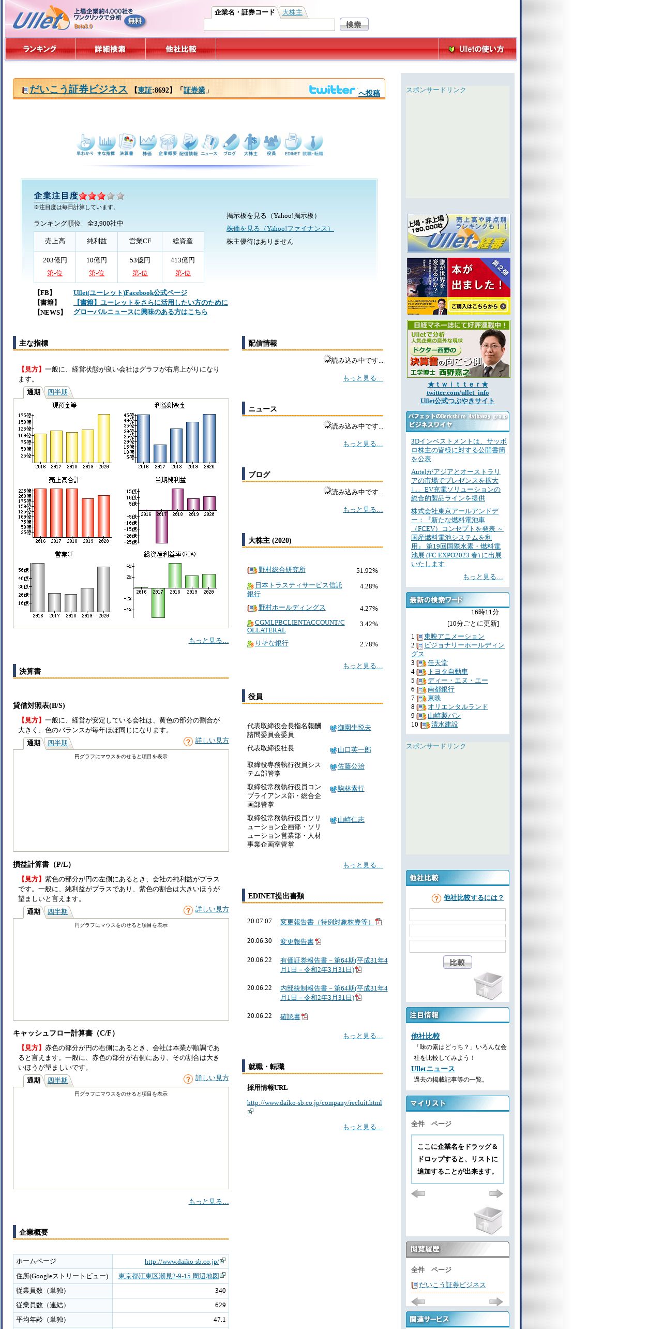Click the 早わかり quick overview icon

click(x=86, y=144)
